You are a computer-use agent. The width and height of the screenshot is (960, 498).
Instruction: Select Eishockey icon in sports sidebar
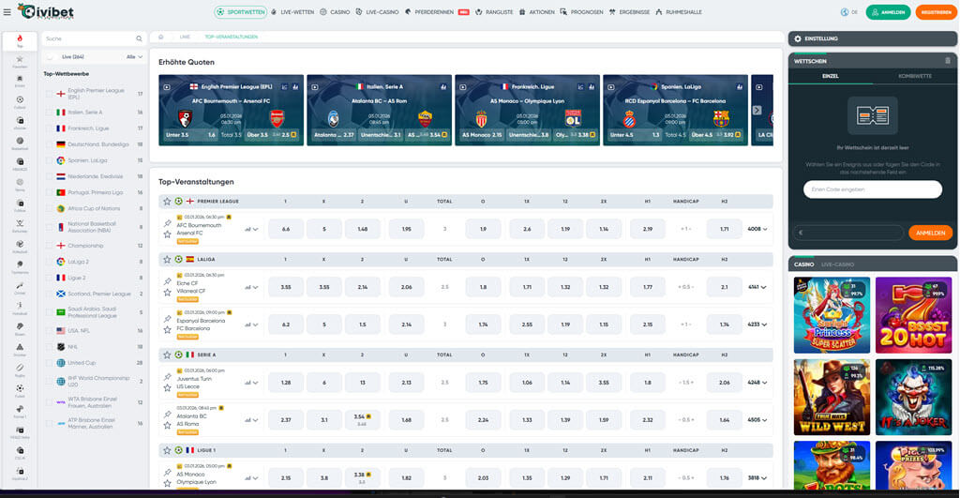click(20, 225)
